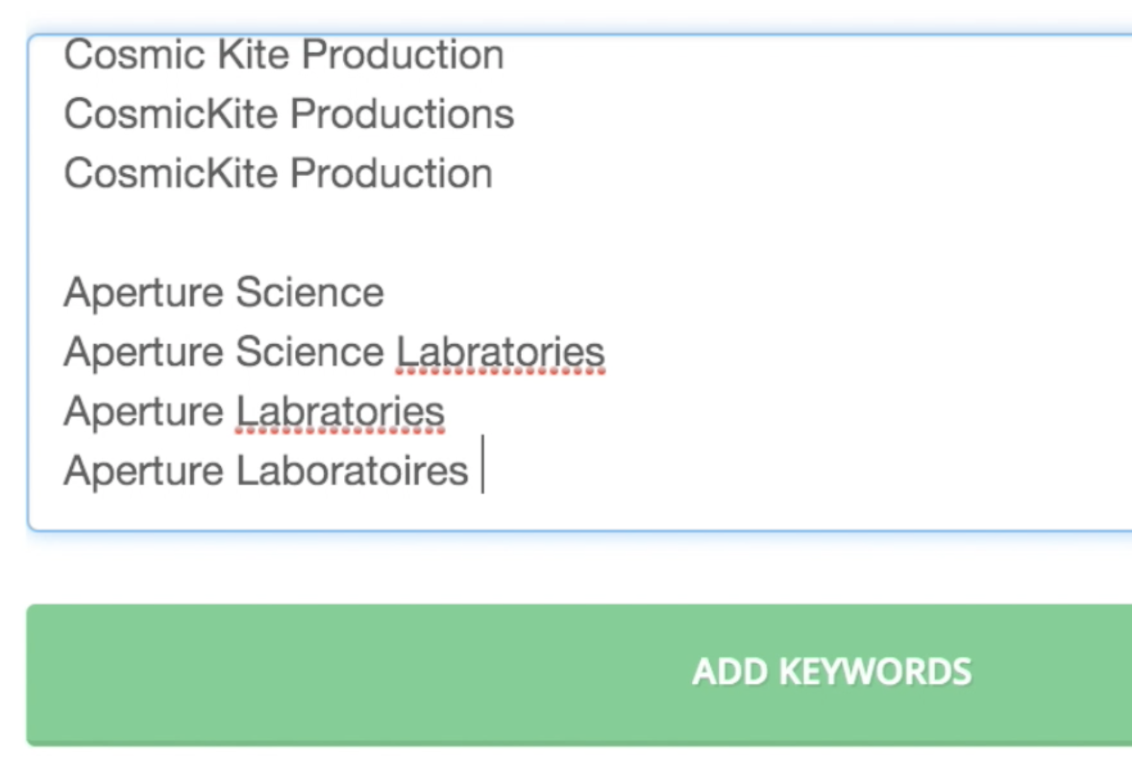Viewport: 1132px width, 760px height.
Task: Click the space after "Laboratoires" at the text cursor
Action: coord(477,471)
